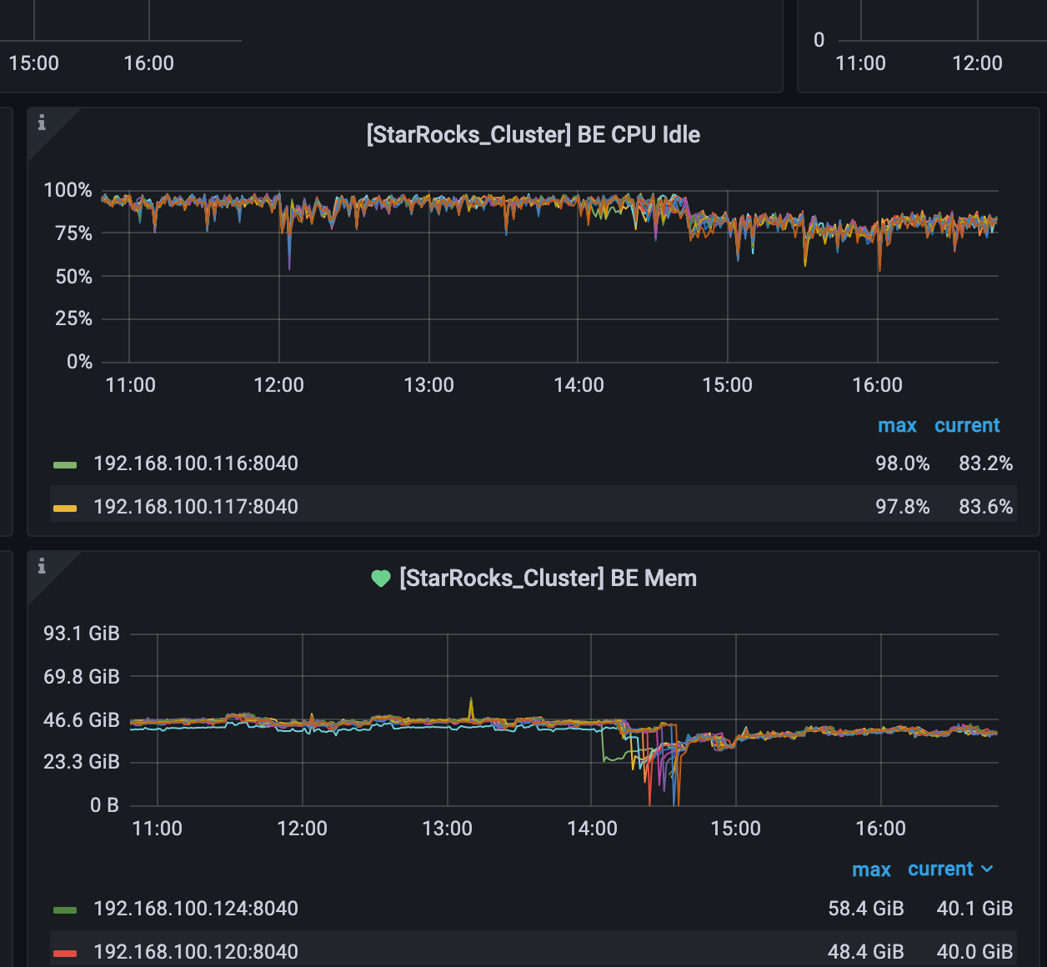Sort BE Mem legend by max column

point(871,869)
